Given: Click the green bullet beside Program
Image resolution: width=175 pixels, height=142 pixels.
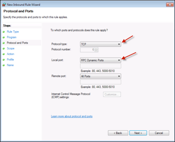Looking at the screenshot, I should point(3,37).
